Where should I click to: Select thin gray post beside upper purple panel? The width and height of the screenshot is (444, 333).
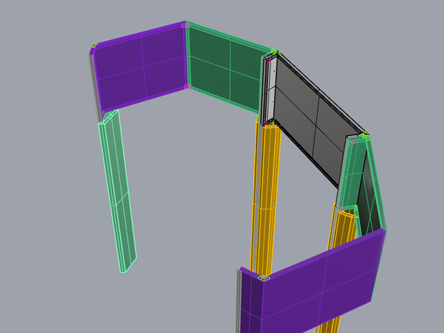[x=93, y=83]
